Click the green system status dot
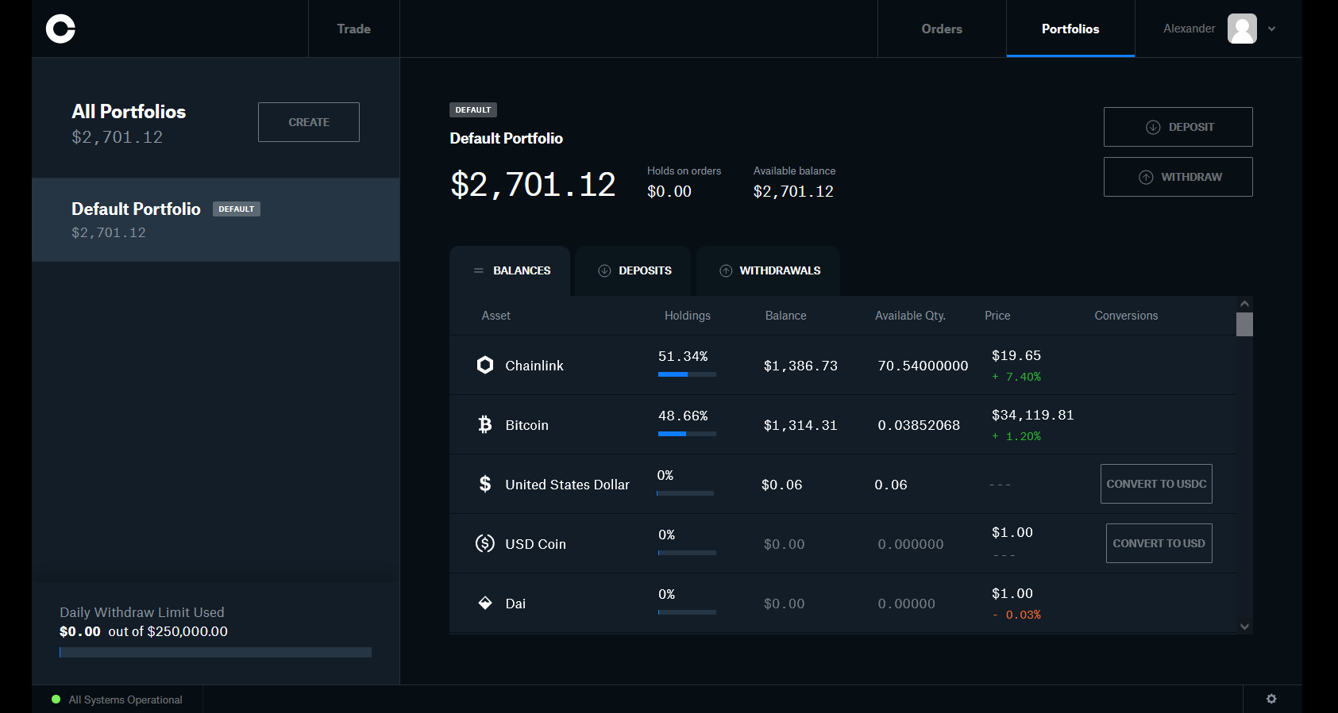Viewport: 1338px width, 713px height. point(56,700)
